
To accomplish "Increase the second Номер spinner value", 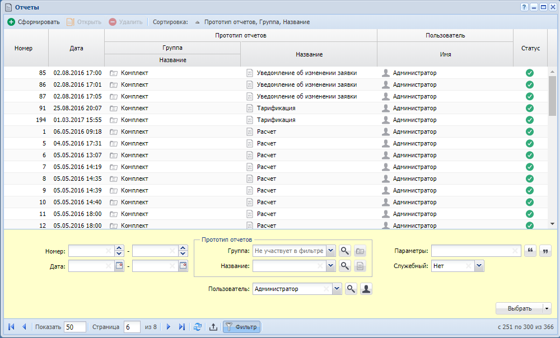I will (x=183, y=248).
